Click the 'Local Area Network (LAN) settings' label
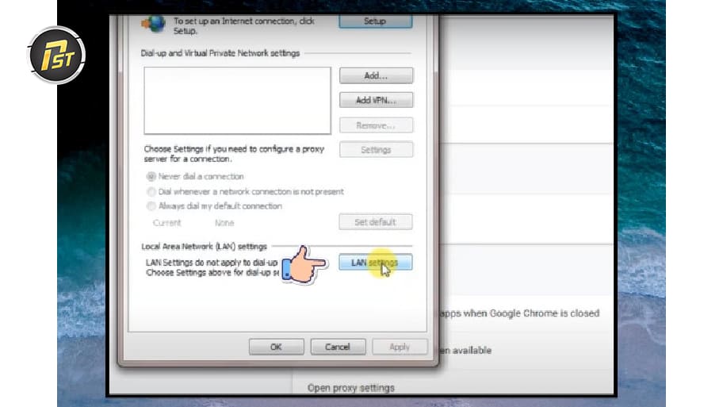 tap(205, 247)
